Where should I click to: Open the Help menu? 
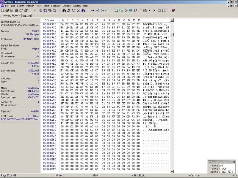coord(85,6)
